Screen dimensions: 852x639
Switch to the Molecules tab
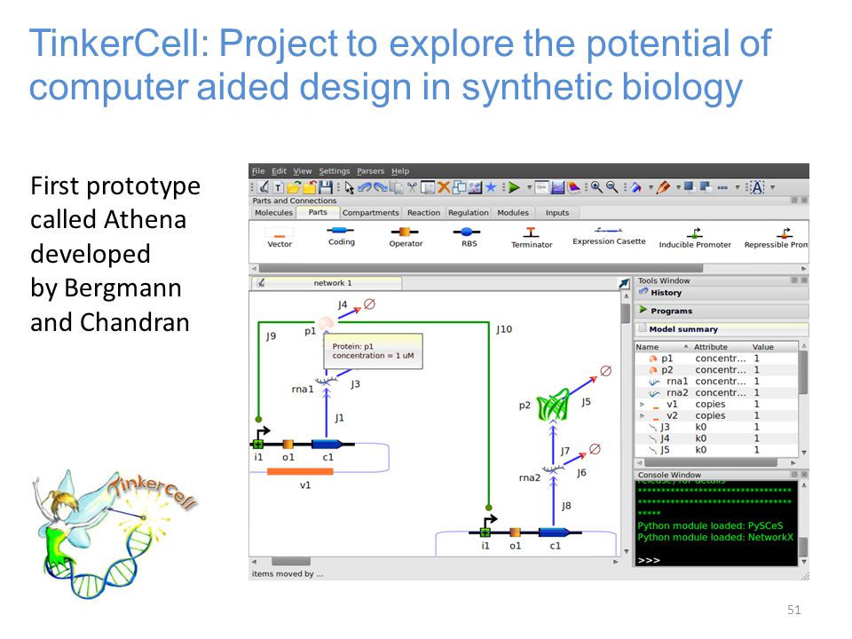click(273, 212)
